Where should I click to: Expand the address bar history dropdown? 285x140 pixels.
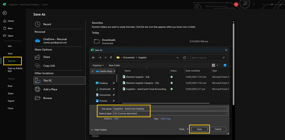(178, 58)
